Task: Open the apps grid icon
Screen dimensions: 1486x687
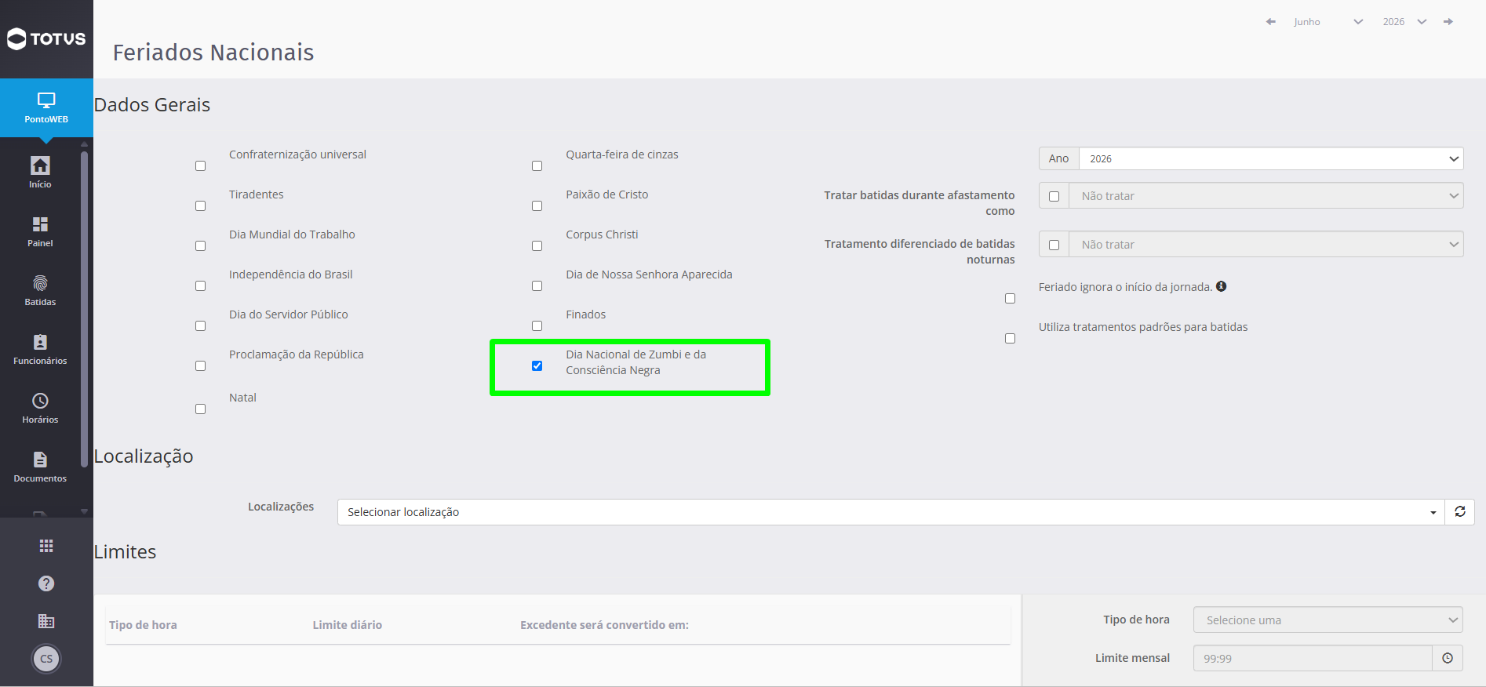Action: (x=46, y=546)
